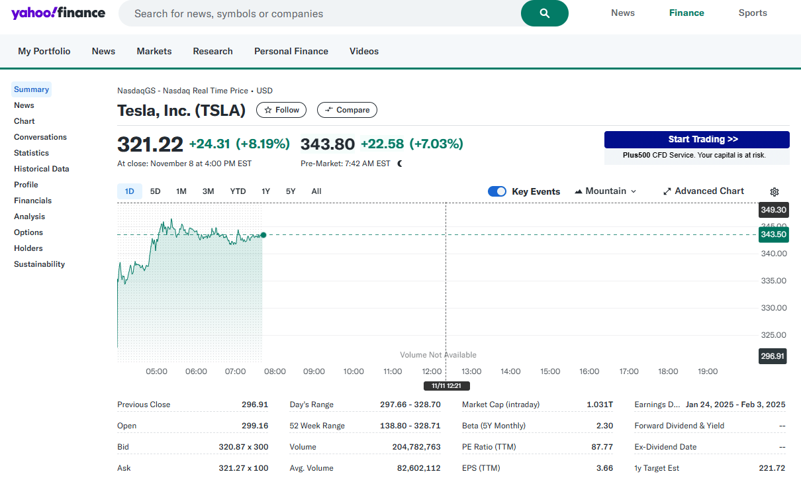Click the EPS value 3.66

pyautogui.click(x=605, y=468)
